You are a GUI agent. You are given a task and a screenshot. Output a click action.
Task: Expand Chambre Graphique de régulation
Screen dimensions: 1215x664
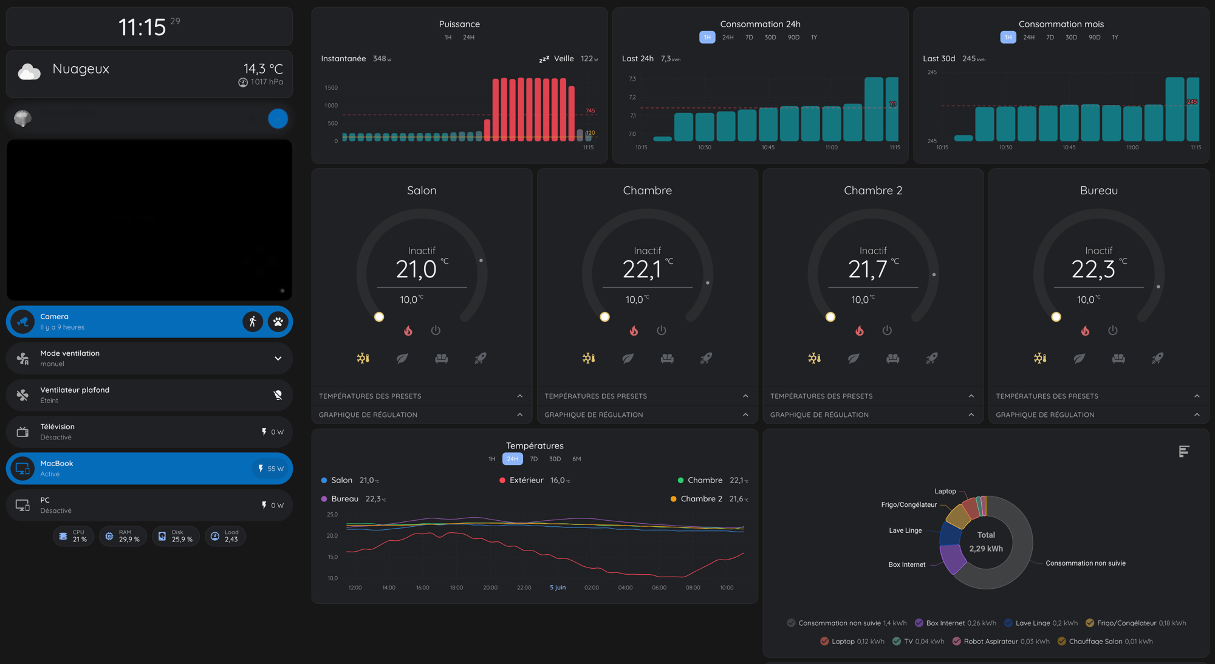tap(647, 415)
